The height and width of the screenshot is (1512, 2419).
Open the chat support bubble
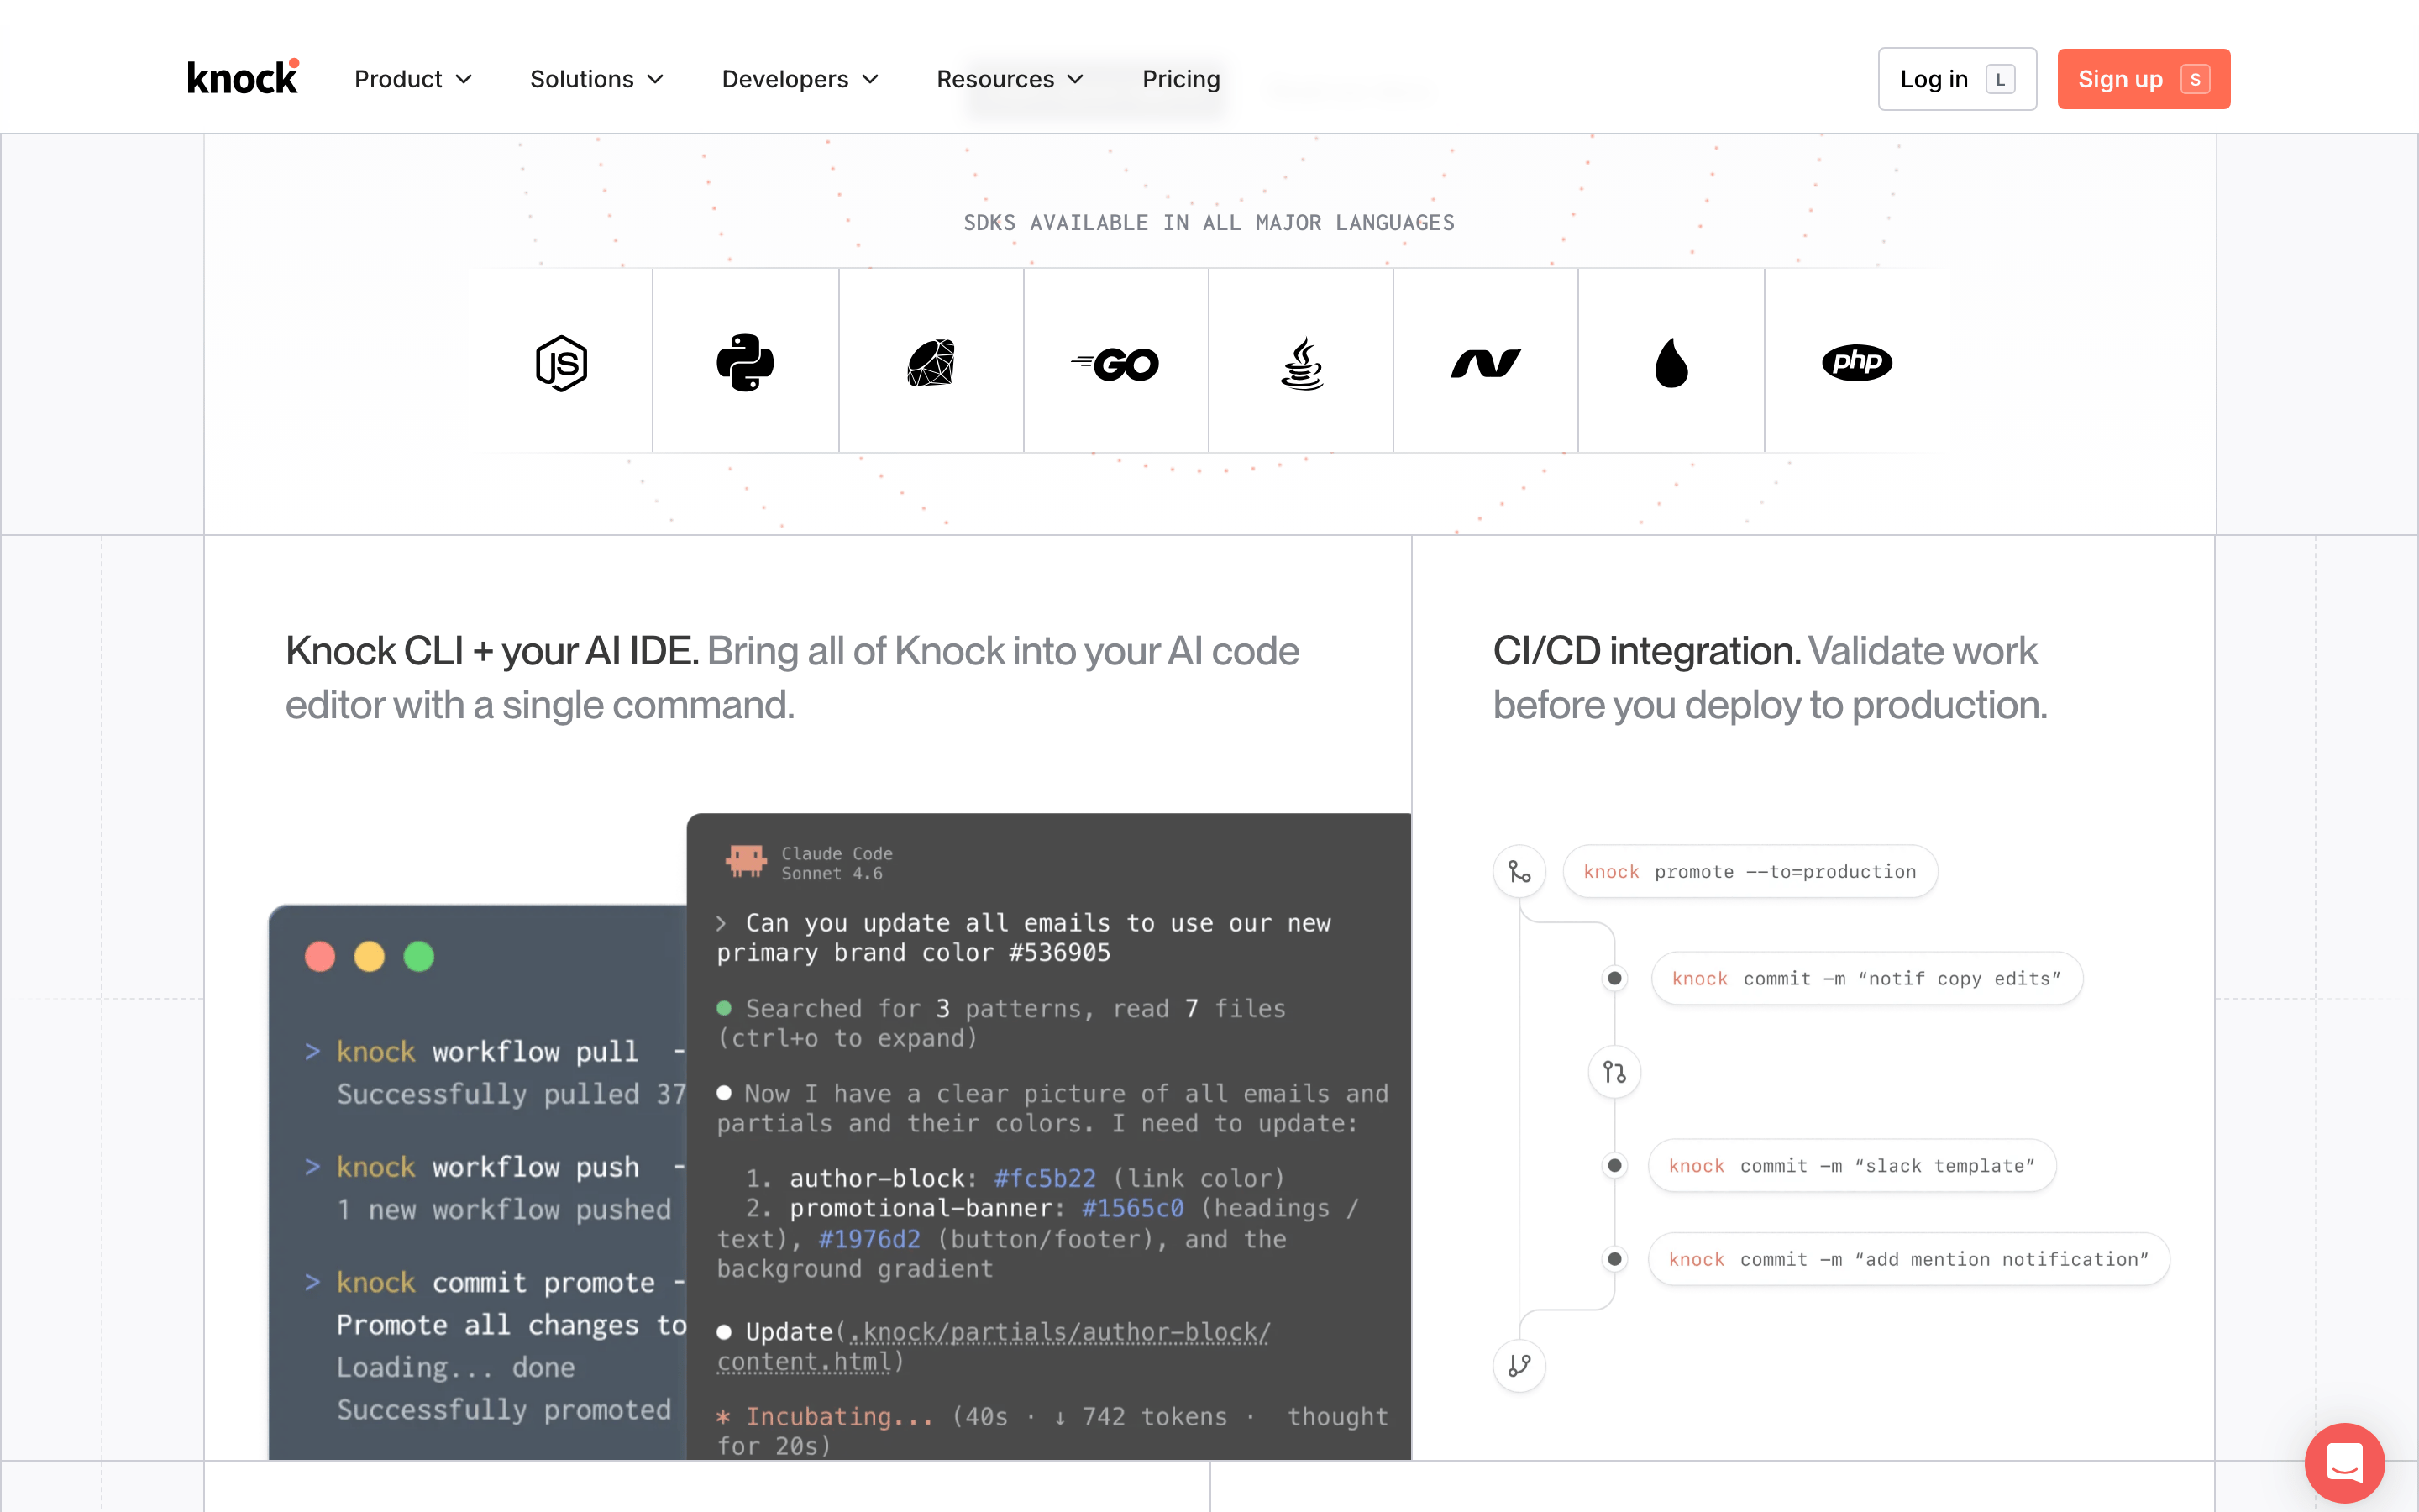[x=2344, y=1462]
